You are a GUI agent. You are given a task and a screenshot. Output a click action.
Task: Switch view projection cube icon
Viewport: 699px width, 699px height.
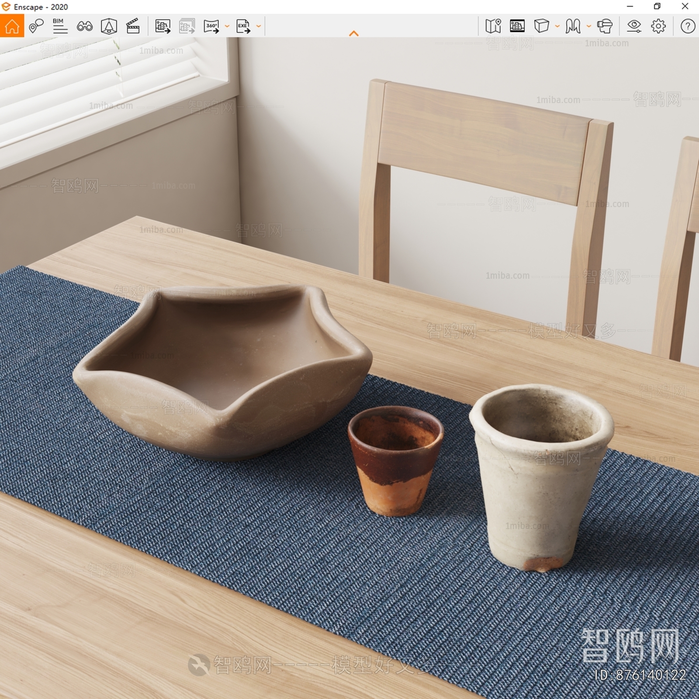[x=541, y=26]
